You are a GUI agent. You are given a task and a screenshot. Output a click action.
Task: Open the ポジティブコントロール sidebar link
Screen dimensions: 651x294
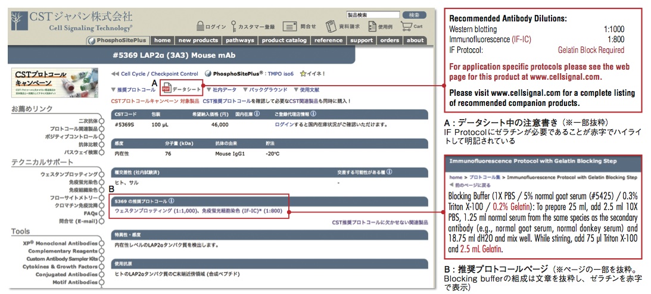[72, 137]
